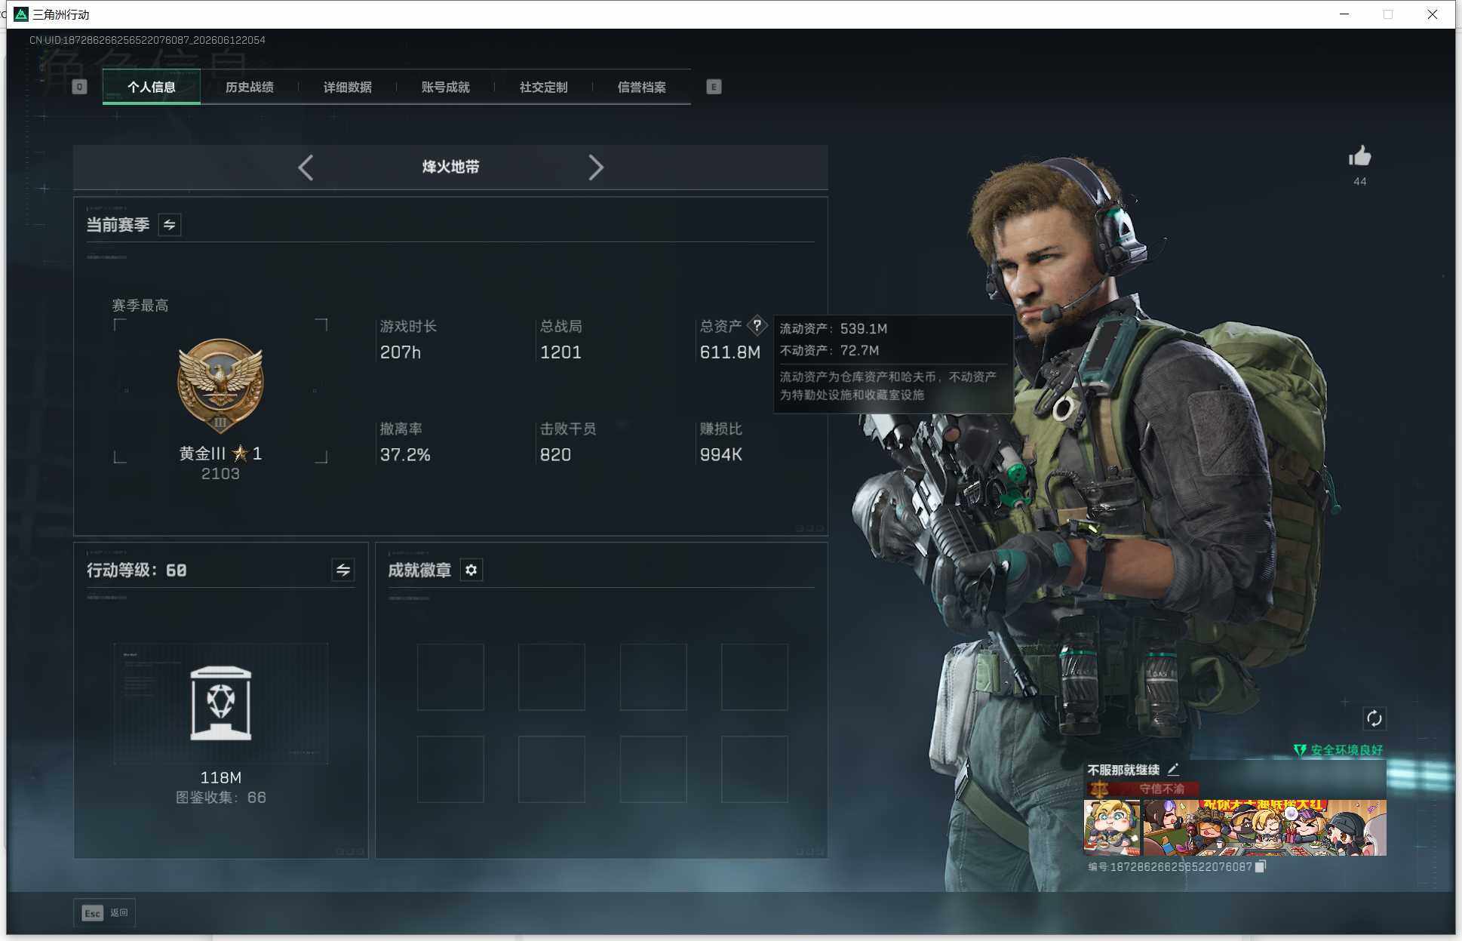The width and height of the screenshot is (1462, 941).
Task: Close the 三角洲行动 window
Action: [1432, 14]
